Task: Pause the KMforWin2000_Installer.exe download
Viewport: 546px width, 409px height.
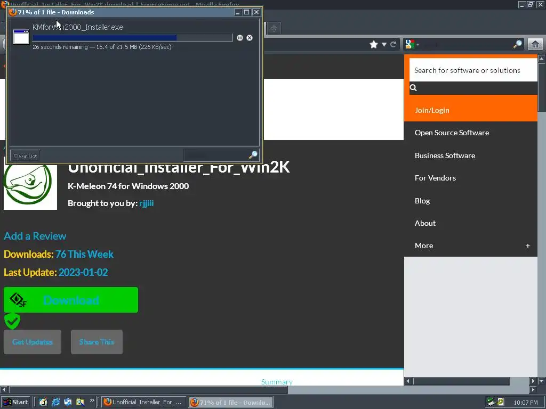Action: (x=239, y=38)
